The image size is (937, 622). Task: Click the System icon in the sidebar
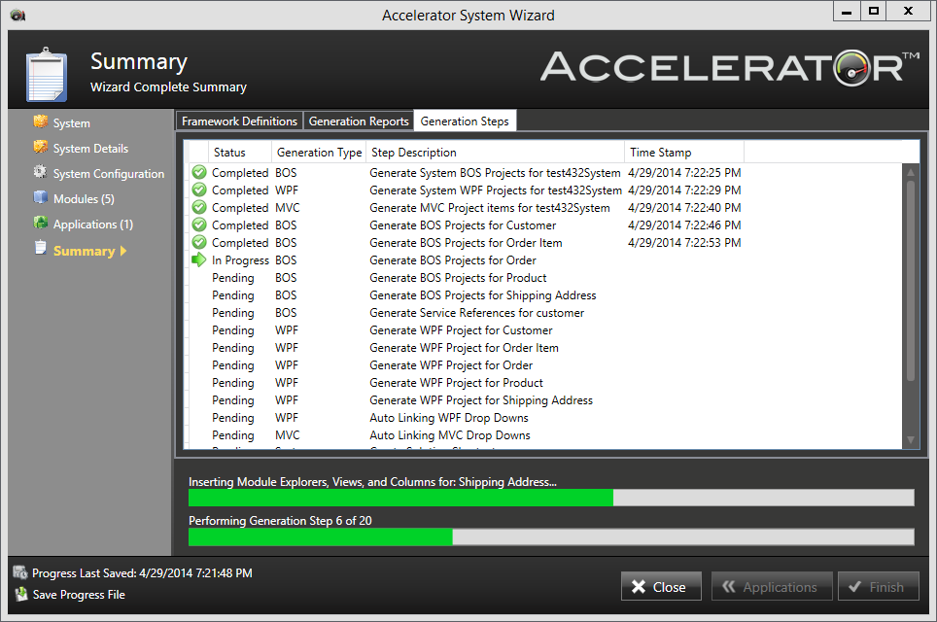pos(41,121)
